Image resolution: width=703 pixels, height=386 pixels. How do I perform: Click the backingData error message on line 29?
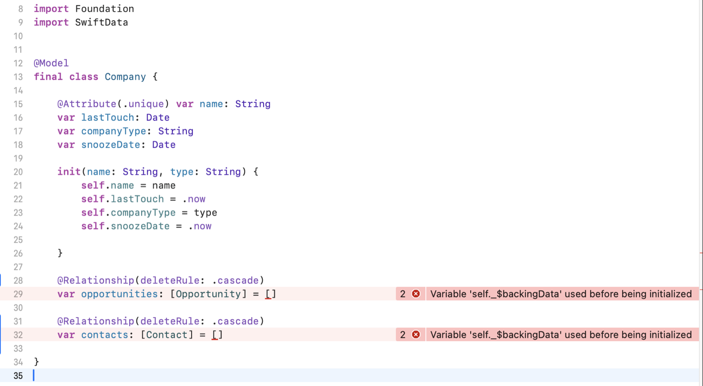561,294
